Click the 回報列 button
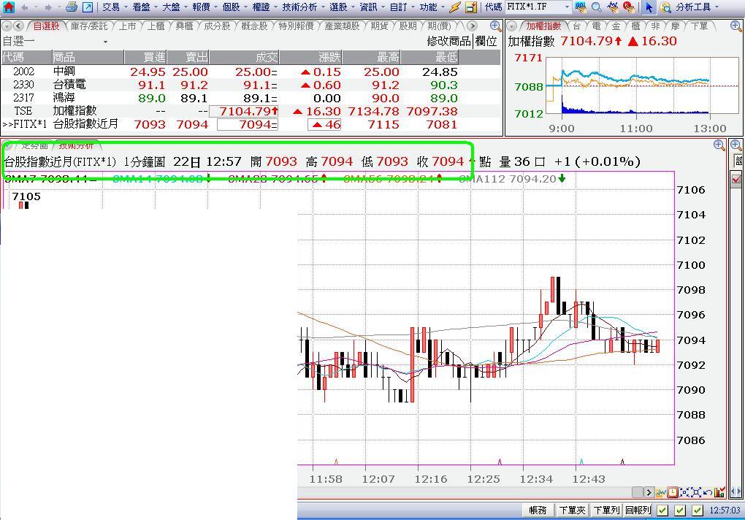 (638, 511)
